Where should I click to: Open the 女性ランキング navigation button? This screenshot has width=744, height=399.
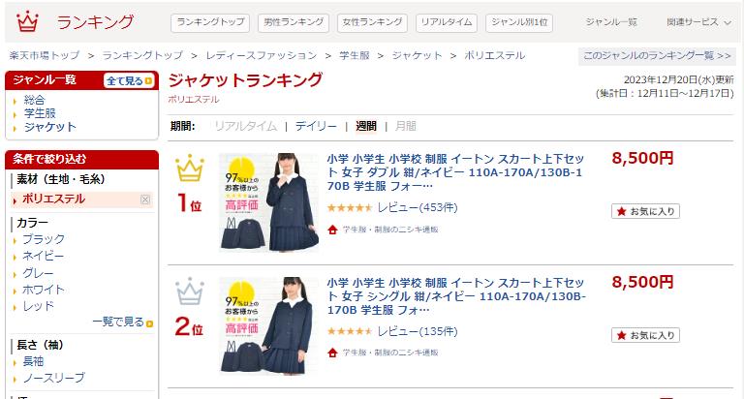372,22
